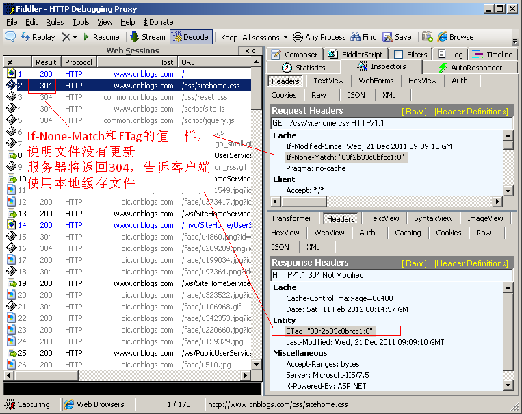
Task: Open the Help menu
Action: (127, 22)
